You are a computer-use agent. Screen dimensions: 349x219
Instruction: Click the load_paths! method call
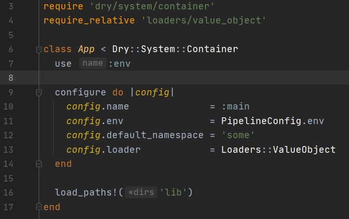coord(86,192)
